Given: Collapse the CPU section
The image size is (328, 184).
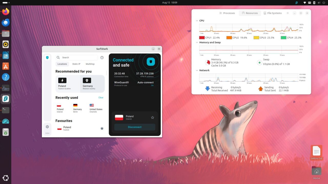Looking at the screenshot, I should [197, 21].
